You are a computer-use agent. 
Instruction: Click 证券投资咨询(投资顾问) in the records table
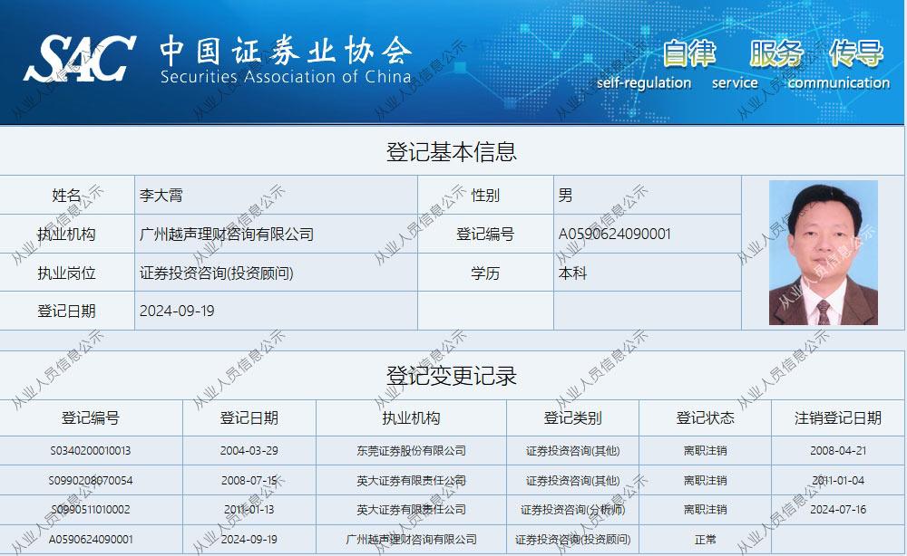[572, 540]
